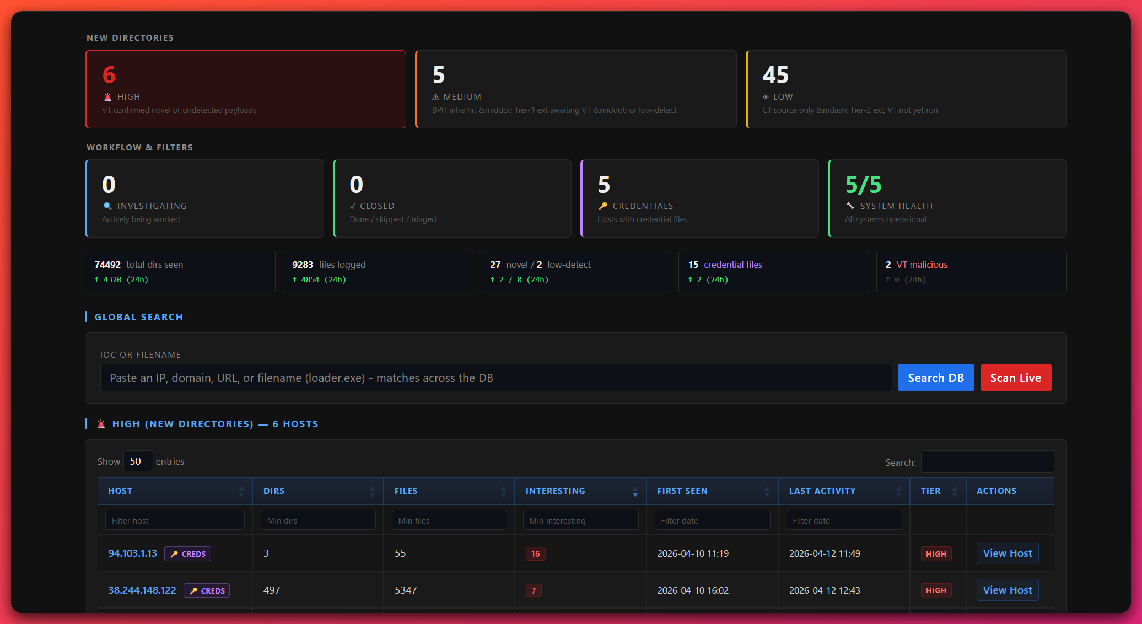
Task: Sort table by HOST column
Action: [175, 491]
